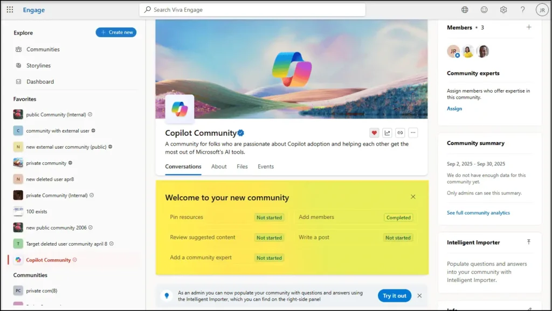Close the Intelligent Importer admin tip

point(419,295)
